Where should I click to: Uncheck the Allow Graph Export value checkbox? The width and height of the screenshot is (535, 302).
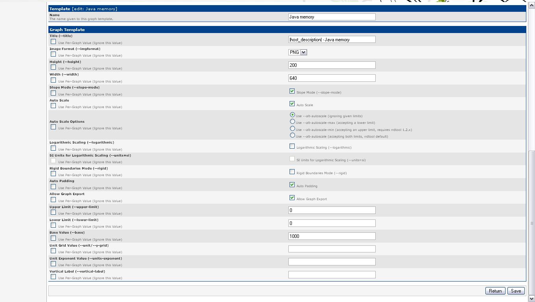click(x=292, y=198)
